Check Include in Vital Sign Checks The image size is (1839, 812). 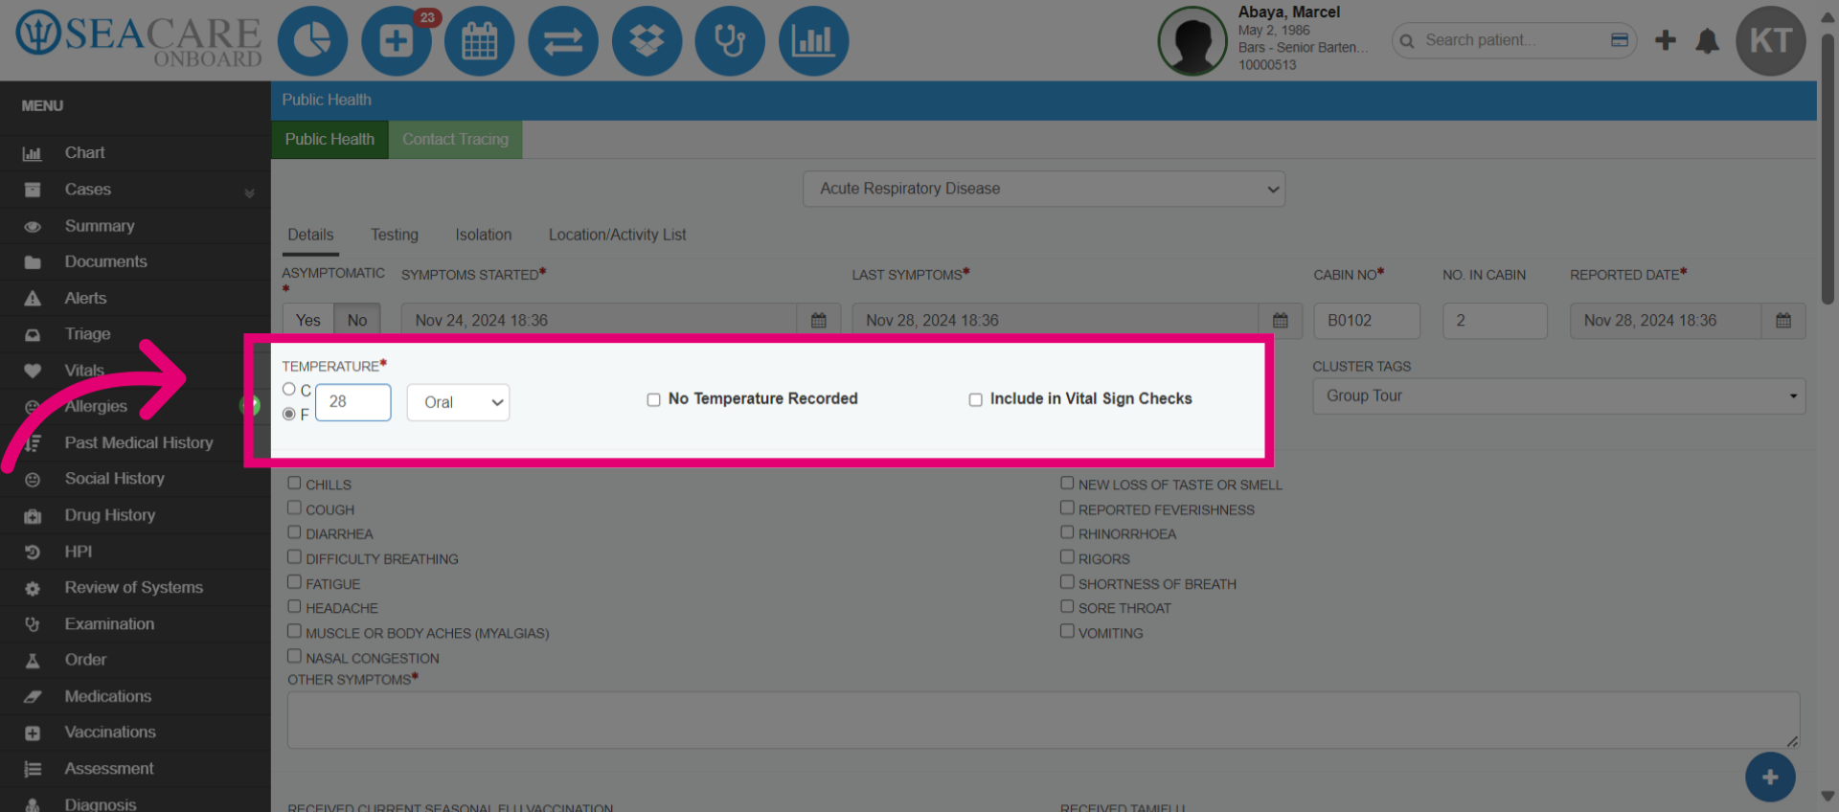click(975, 400)
